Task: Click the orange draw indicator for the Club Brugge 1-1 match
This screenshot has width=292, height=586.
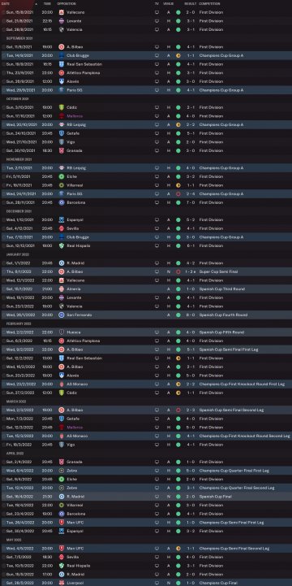Action: 178,56
